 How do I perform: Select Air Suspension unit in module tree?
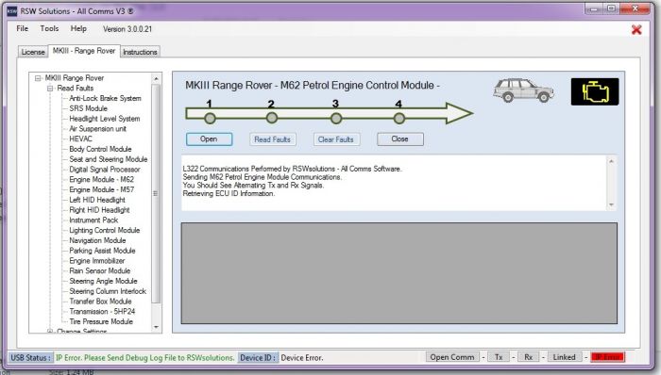(98, 129)
